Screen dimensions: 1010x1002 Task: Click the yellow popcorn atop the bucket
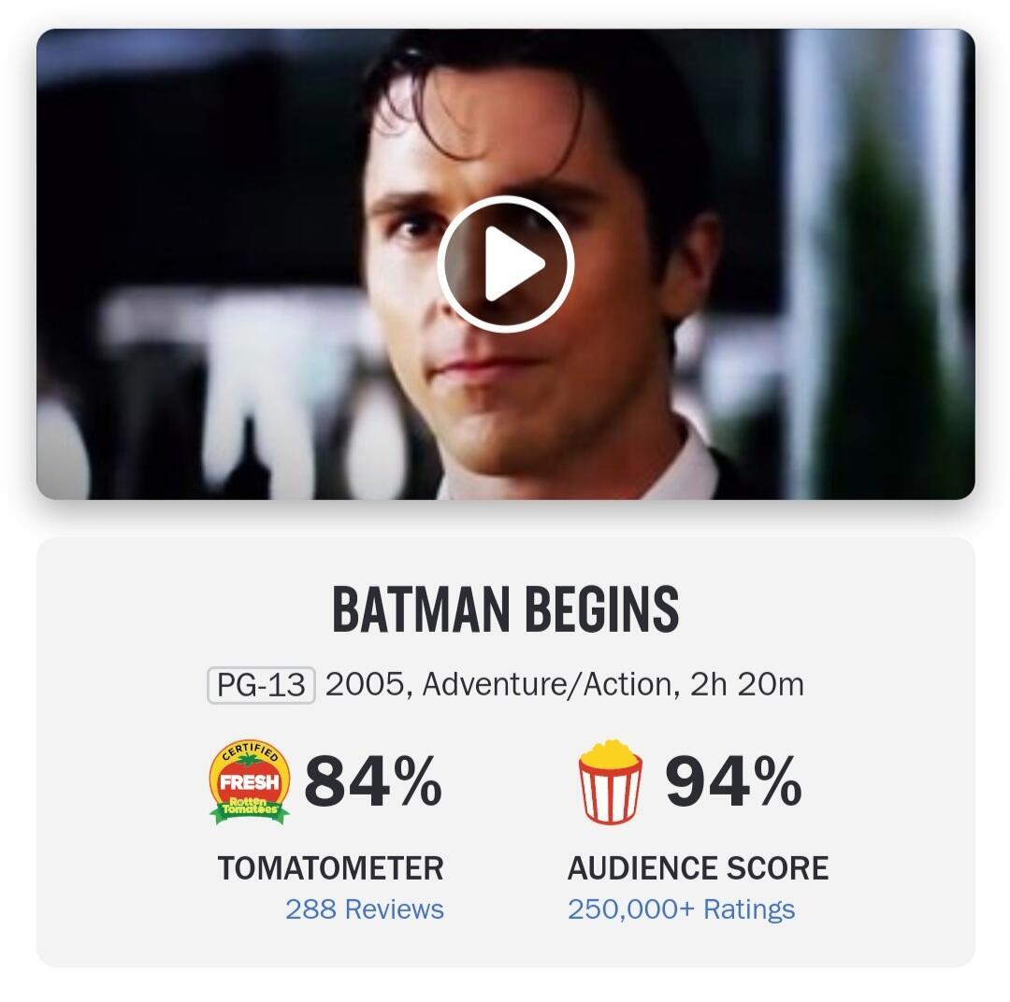[x=611, y=751]
